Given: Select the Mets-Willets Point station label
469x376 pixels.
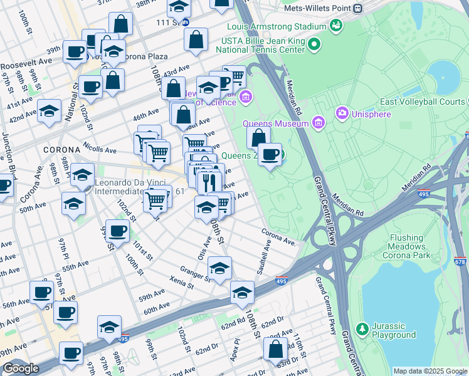Looking at the screenshot, I should point(317,8).
